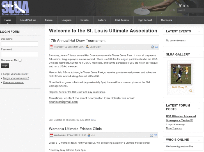Reset font size with the middle A icon
This screenshot has height=152, width=204.
pos(184,6)
